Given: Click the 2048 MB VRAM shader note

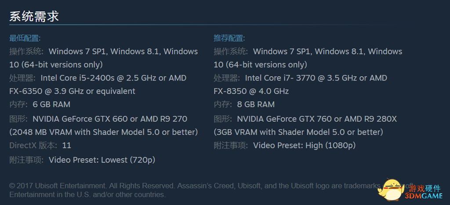Looking at the screenshot, I should pos(104,132).
